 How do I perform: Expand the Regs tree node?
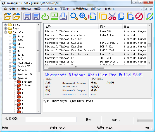tap(5, 29)
